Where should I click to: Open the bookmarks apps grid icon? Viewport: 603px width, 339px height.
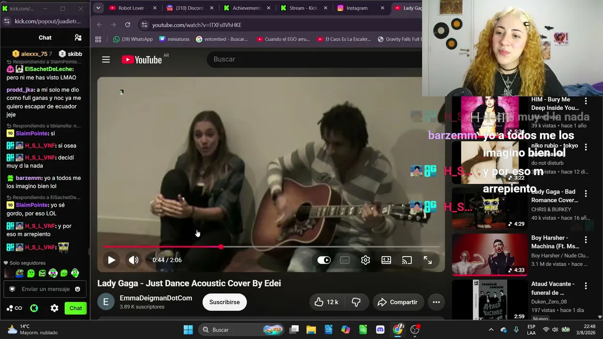[x=98, y=39]
